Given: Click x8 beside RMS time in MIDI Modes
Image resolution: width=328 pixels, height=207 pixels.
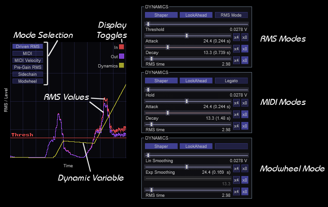Looking at the screenshot, I should pyautogui.click(x=245, y=126).
